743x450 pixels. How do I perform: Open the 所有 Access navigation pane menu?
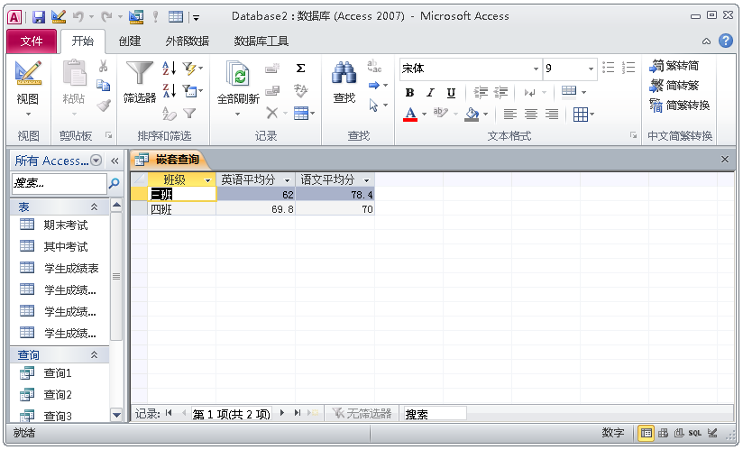click(x=96, y=161)
